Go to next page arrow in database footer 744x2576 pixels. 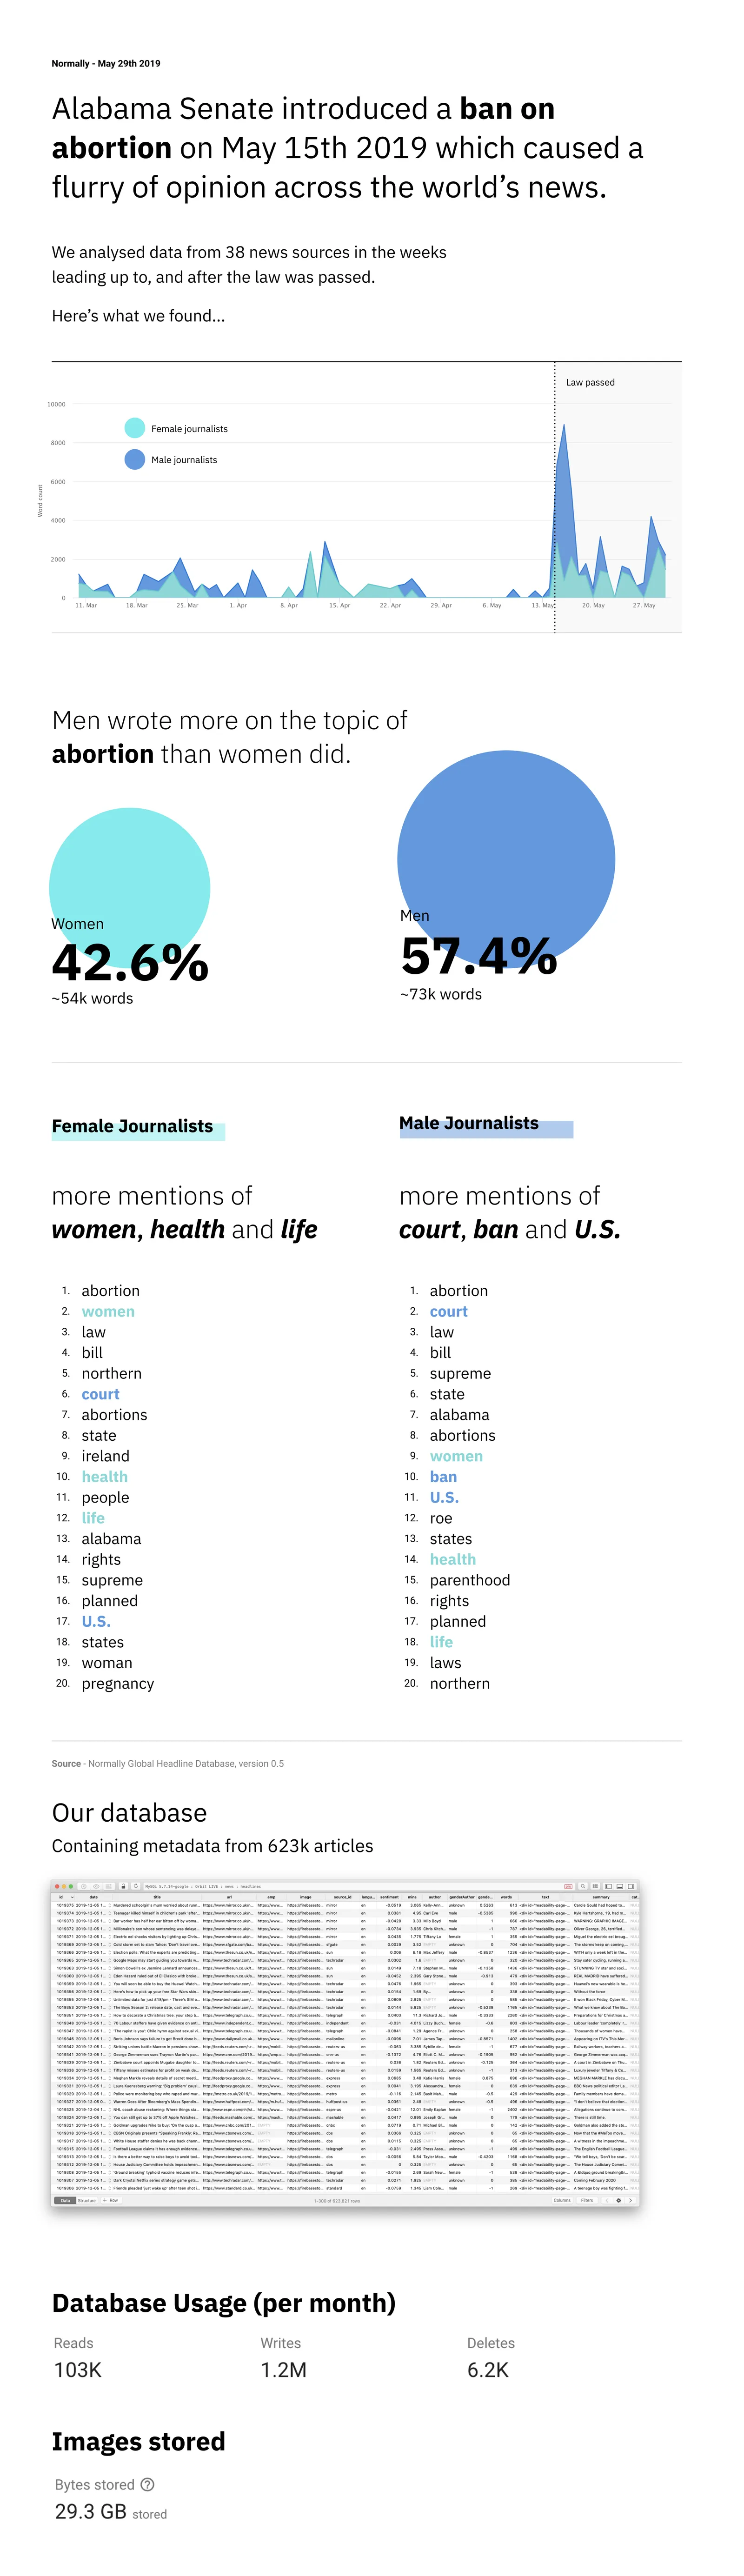coord(630,2200)
